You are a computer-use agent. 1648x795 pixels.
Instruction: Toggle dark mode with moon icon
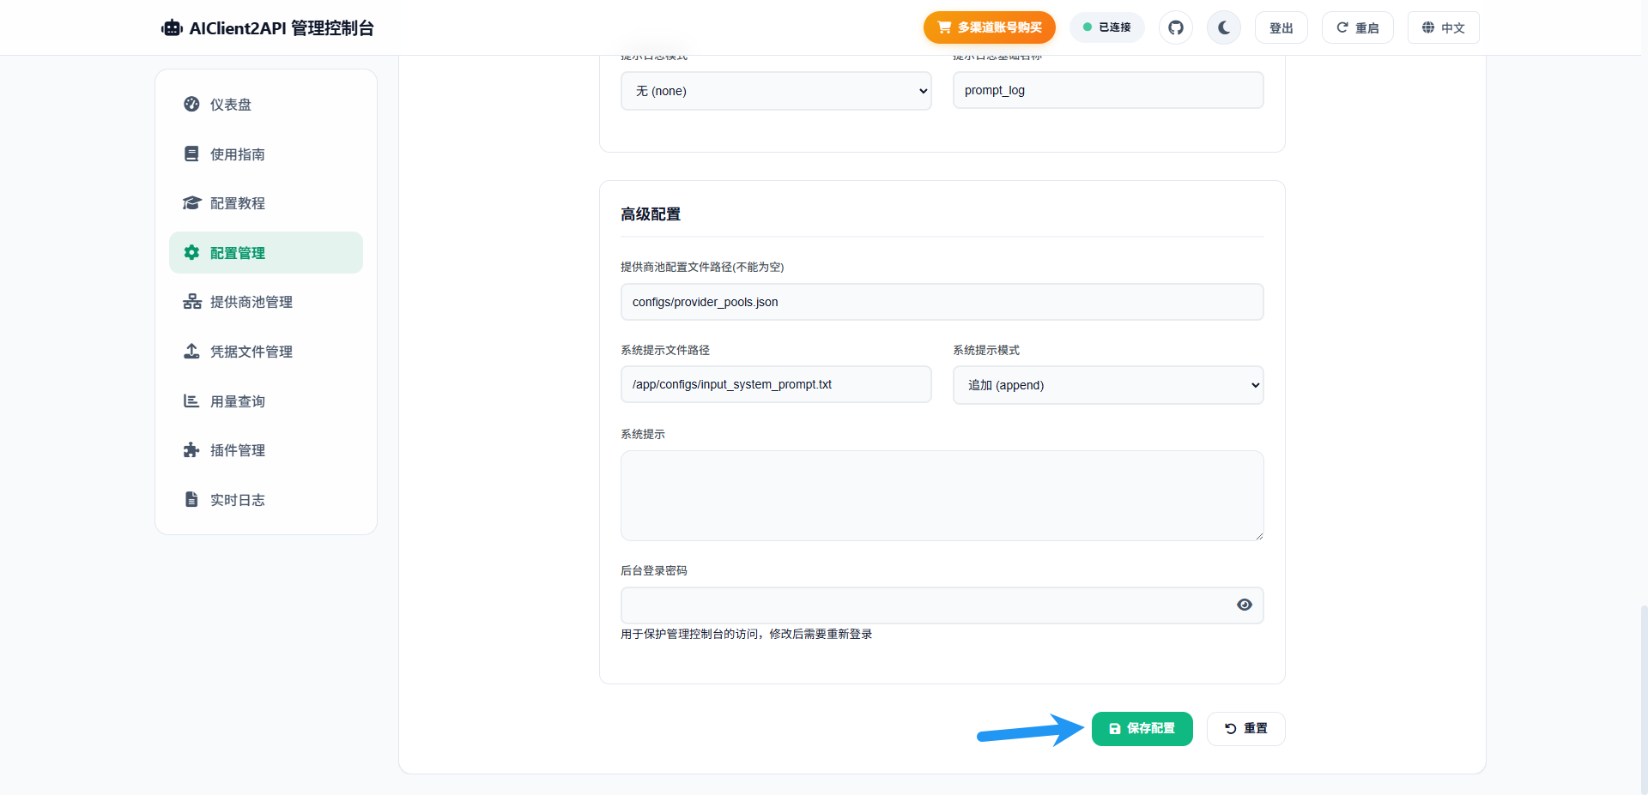1223,27
